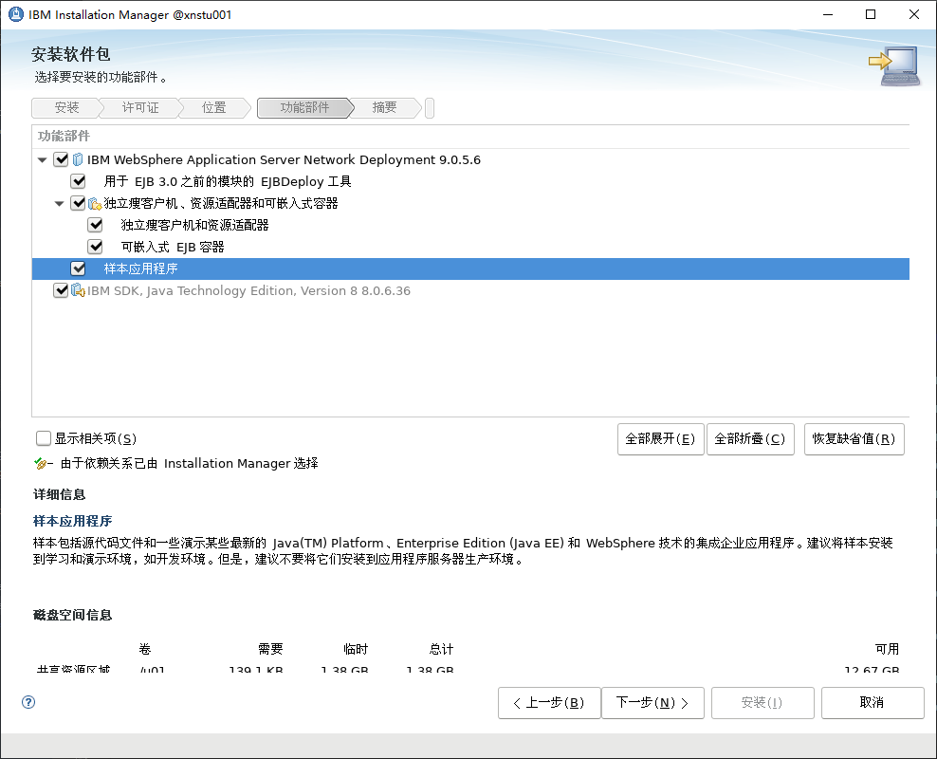Viewport: 937px width, 759px height.
Task: Click the 由于依赖关系已由 Installation Manager 选择 legend text
Action: (x=190, y=463)
